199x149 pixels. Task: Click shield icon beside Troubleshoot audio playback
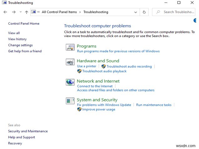[x=79, y=71]
